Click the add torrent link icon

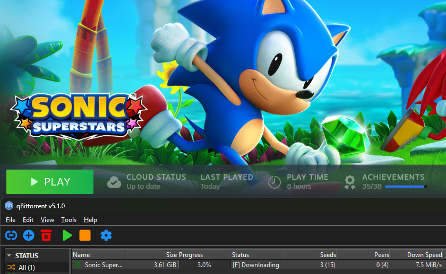(11, 235)
